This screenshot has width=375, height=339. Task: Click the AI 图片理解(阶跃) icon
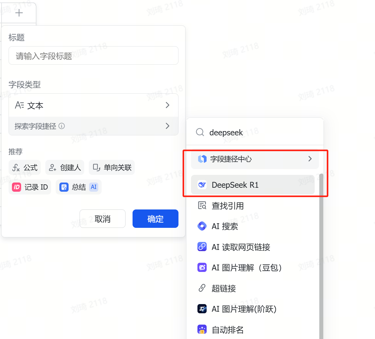(x=202, y=309)
